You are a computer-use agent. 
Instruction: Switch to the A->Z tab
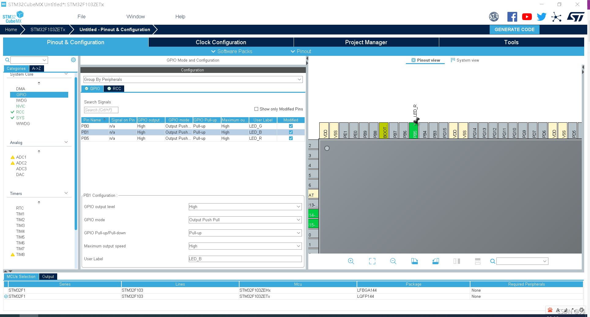tap(36, 68)
